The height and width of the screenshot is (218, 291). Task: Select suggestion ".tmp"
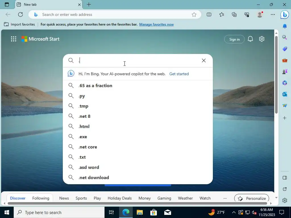coord(138,106)
